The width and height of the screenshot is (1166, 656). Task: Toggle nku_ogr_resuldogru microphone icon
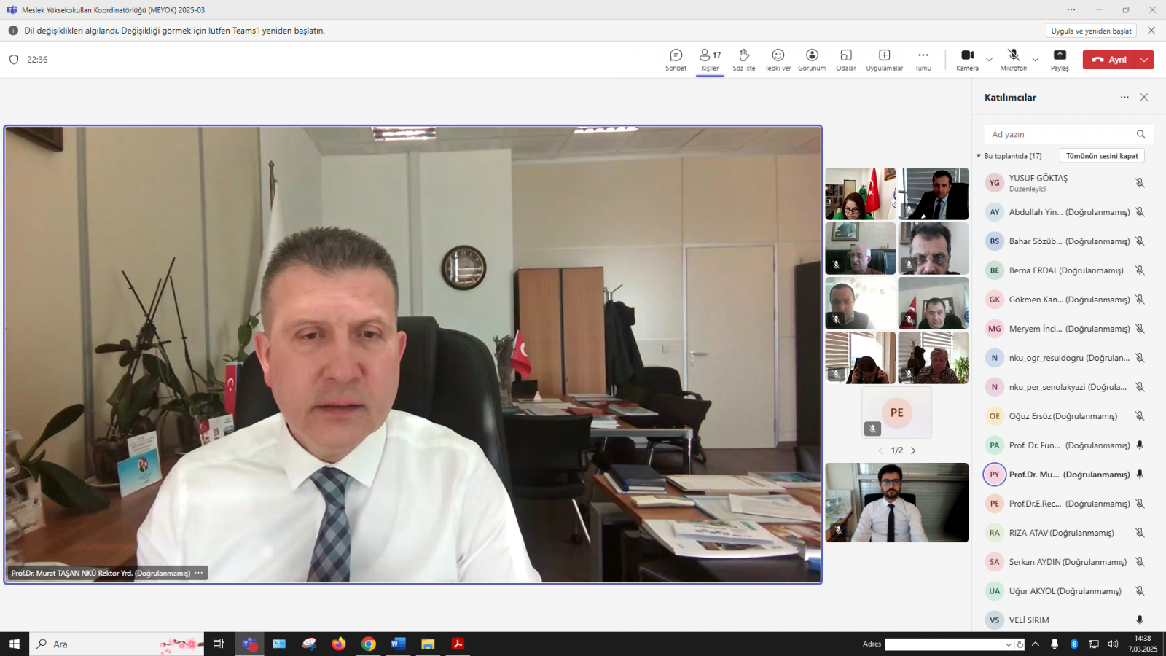[x=1140, y=358]
